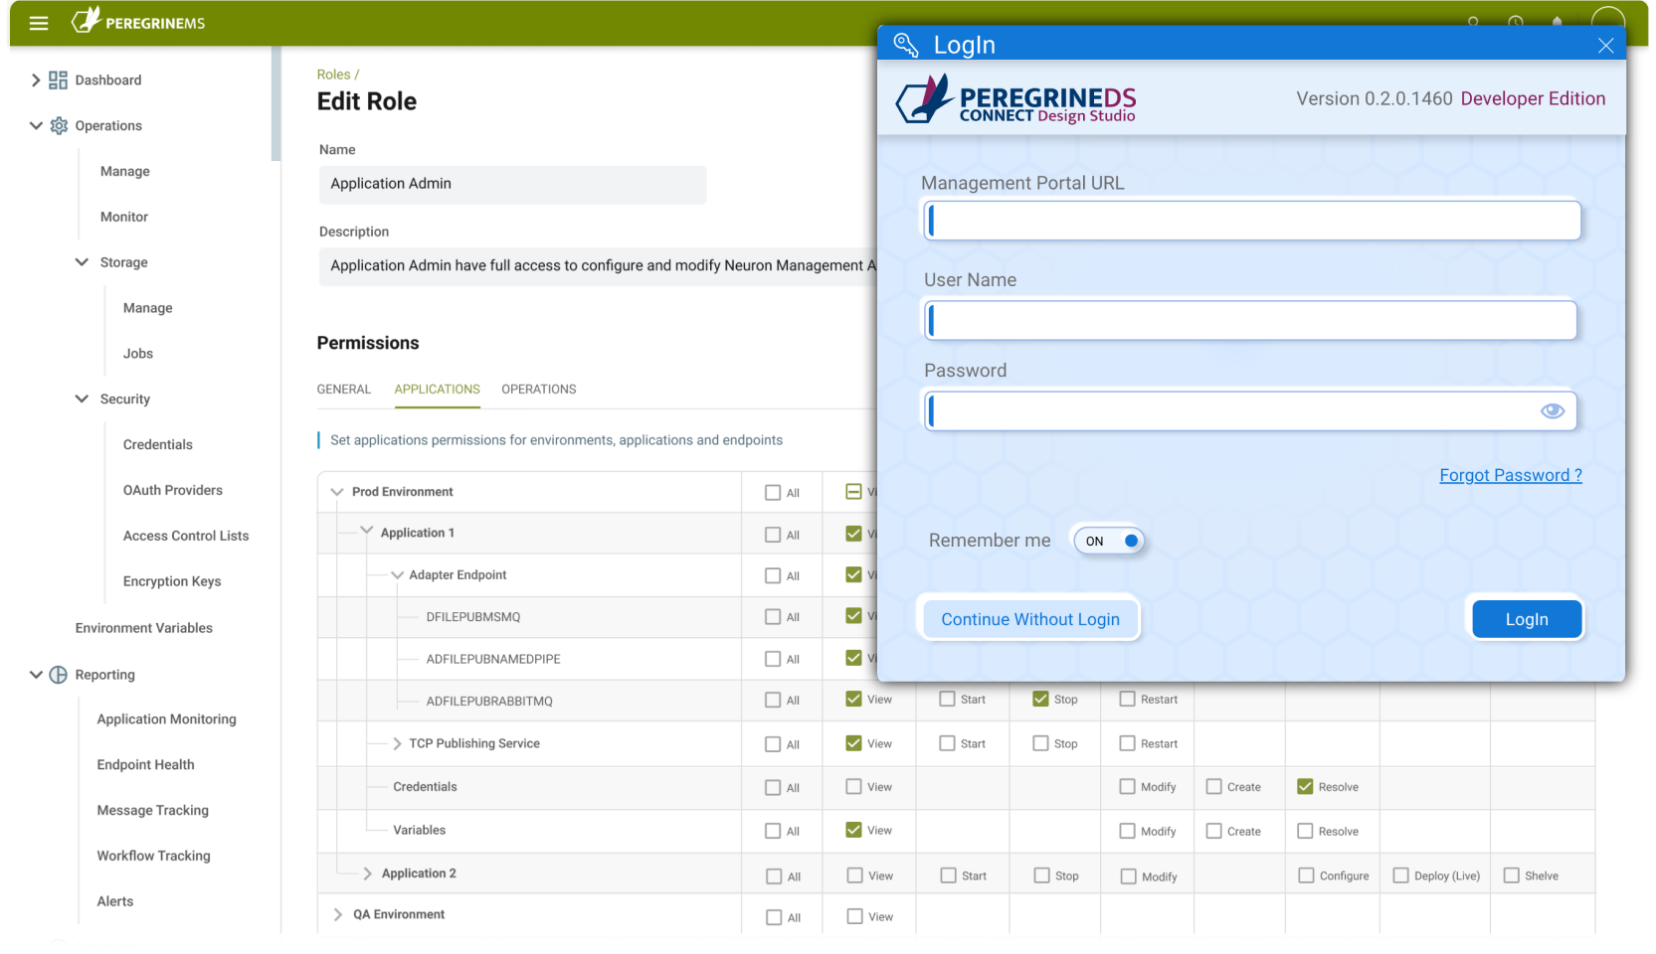The width and height of the screenshot is (1656, 954).
Task: Check All for Prod Environment row
Action: click(x=773, y=493)
